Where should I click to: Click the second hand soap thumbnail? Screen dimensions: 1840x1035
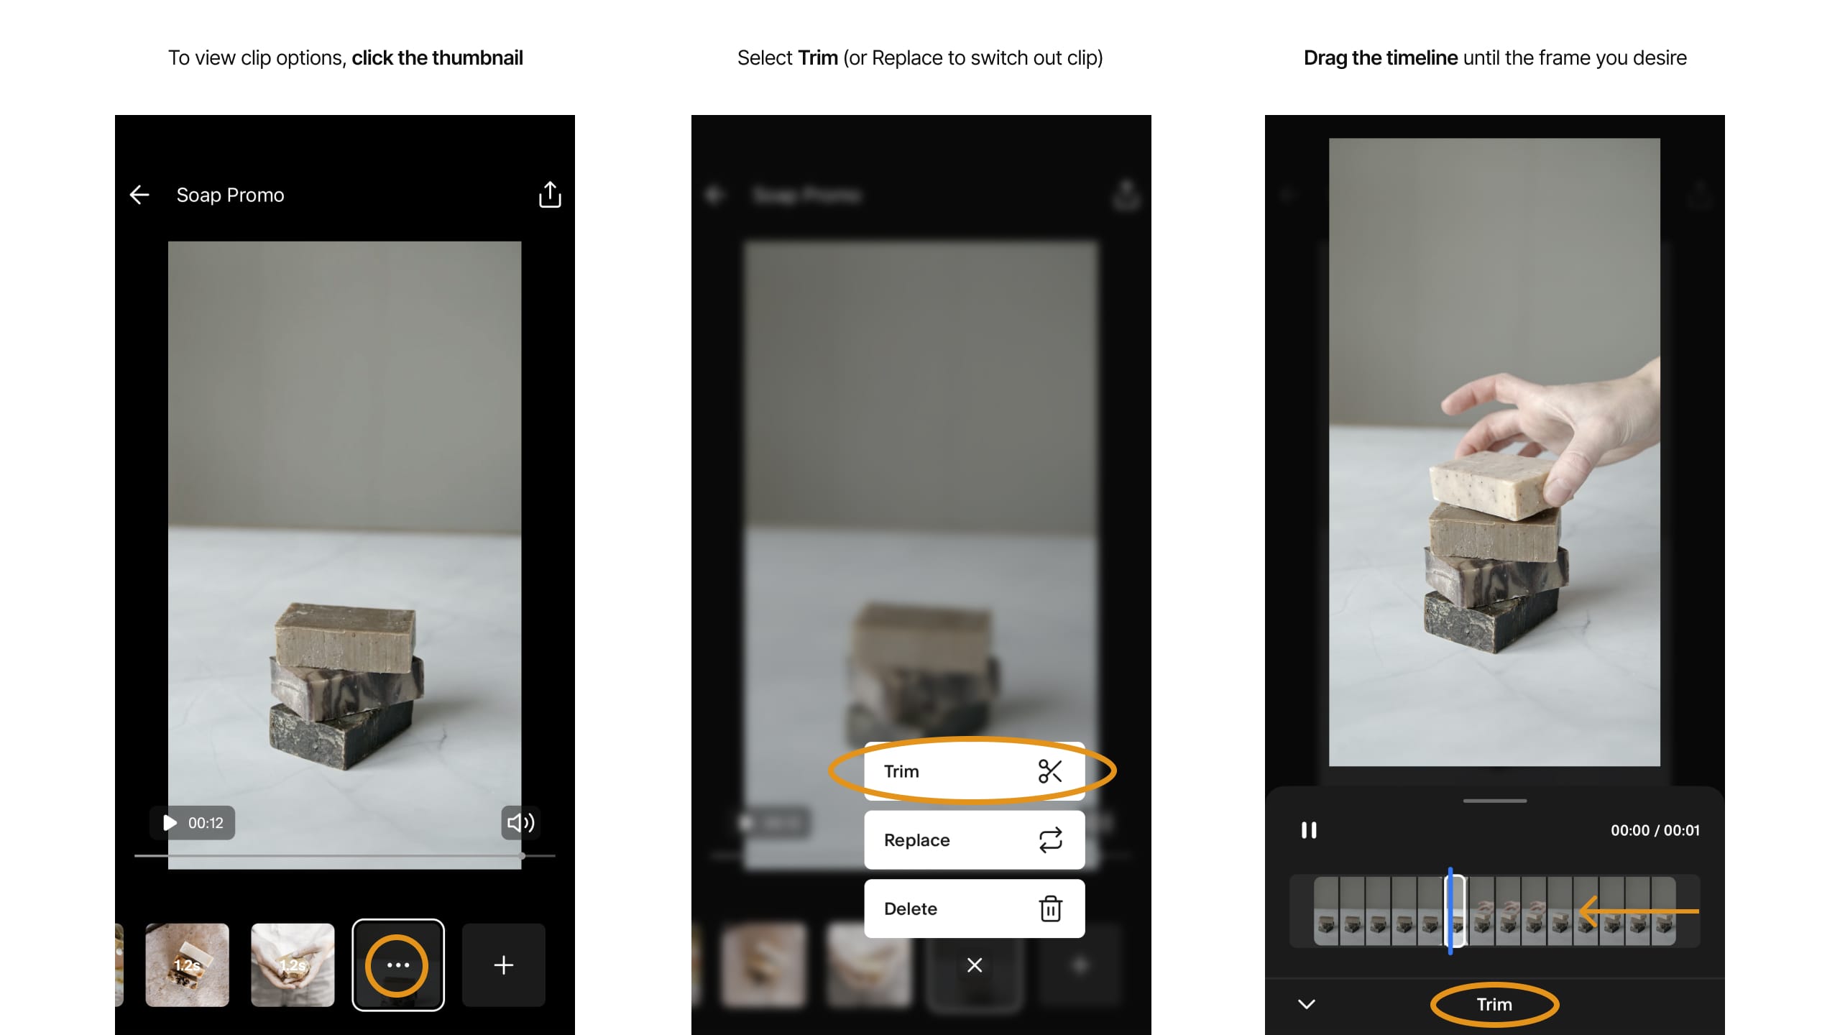pos(292,965)
